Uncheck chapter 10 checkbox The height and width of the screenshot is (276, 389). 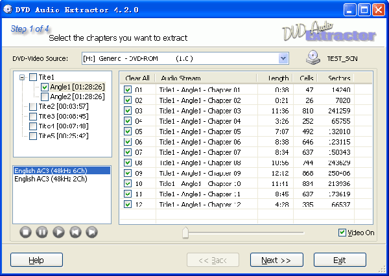click(128, 183)
